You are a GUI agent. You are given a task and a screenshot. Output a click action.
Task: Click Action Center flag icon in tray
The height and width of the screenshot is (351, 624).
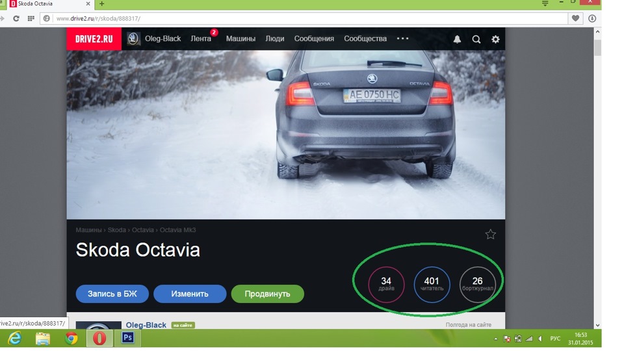(507, 339)
